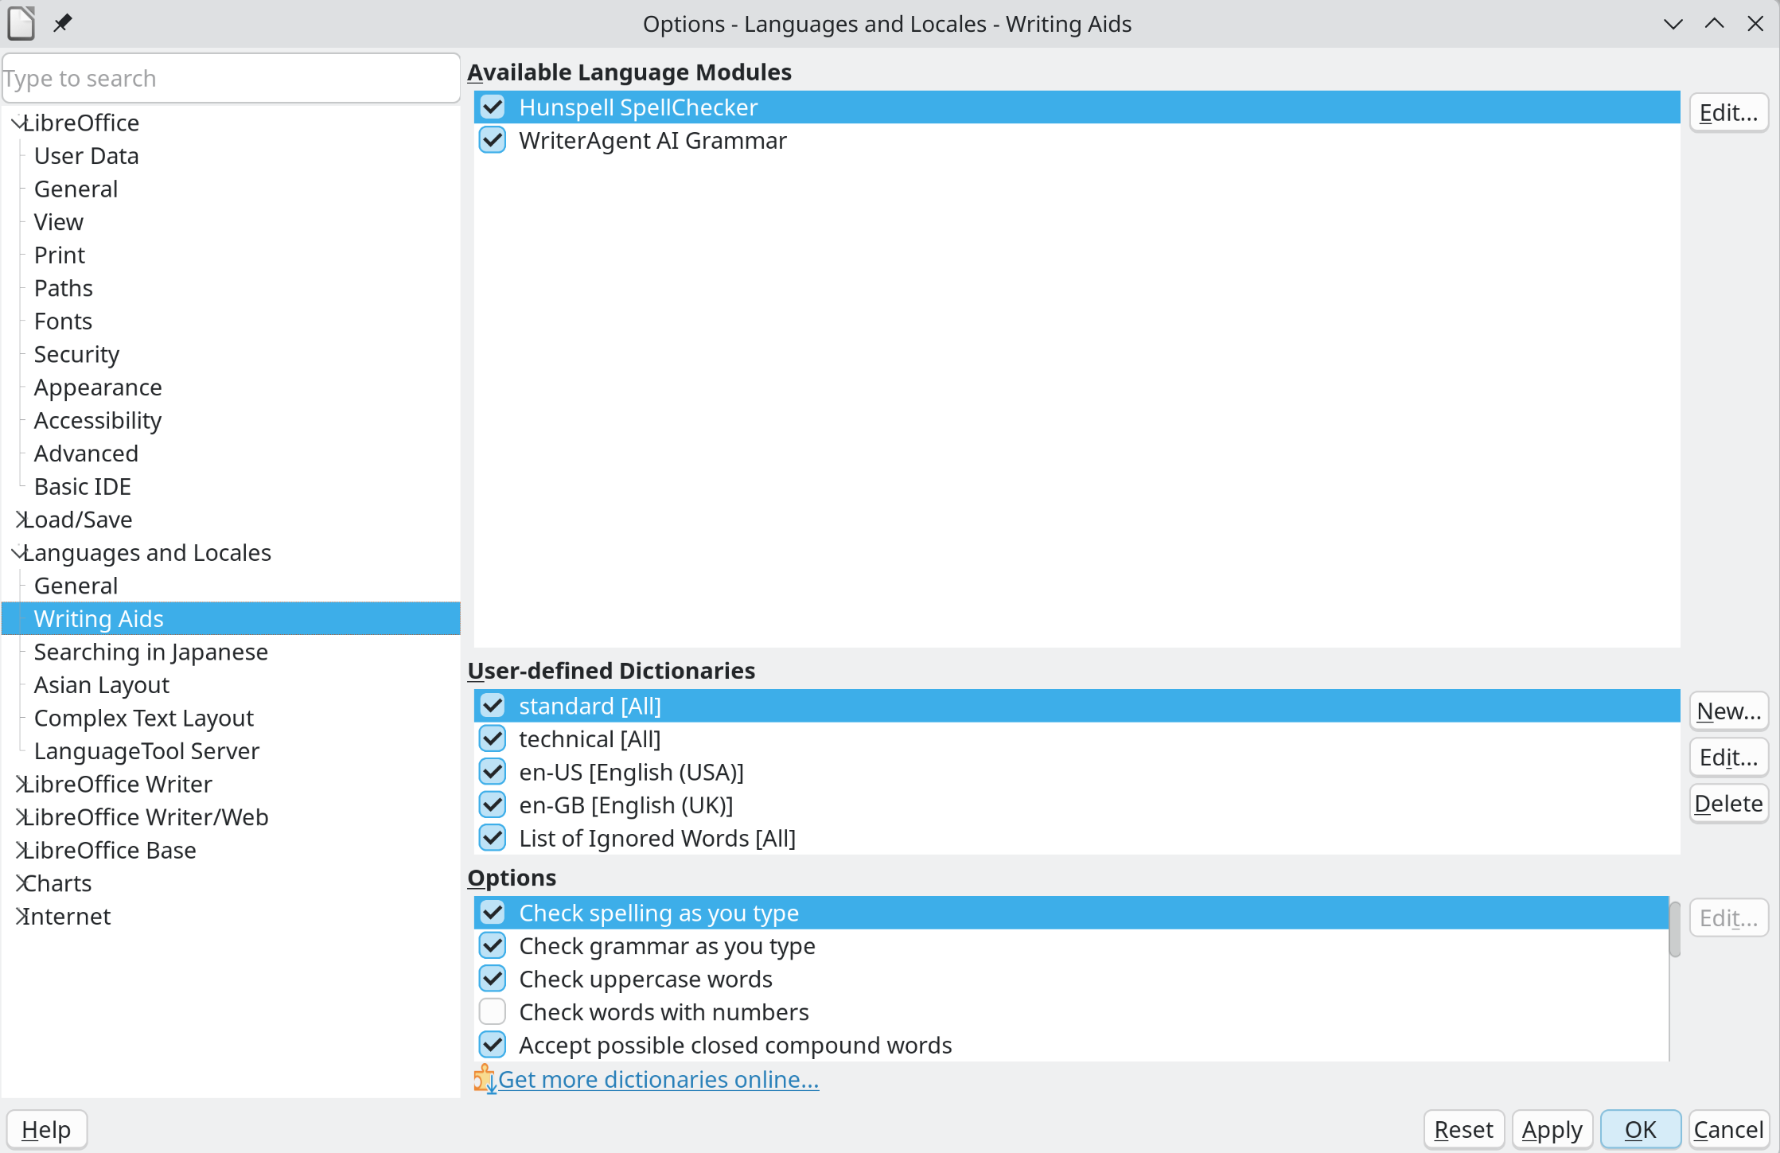Disable Check grammar as you type

click(493, 946)
